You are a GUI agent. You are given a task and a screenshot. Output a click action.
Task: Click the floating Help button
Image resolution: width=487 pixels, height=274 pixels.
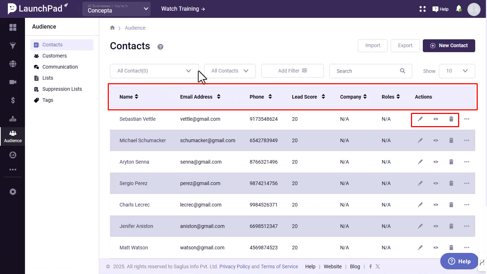click(459, 261)
